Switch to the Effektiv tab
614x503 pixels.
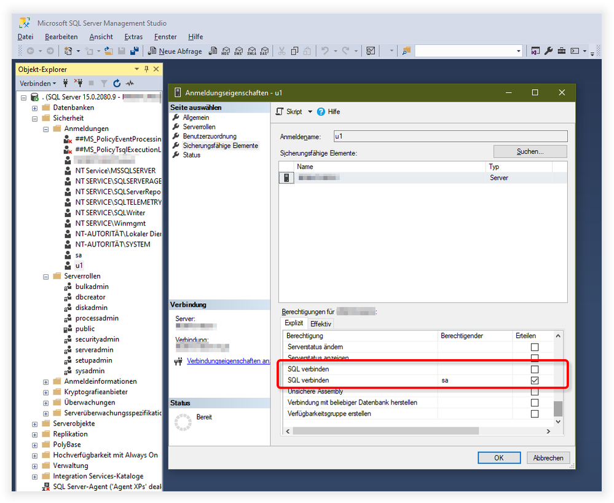coord(321,324)
